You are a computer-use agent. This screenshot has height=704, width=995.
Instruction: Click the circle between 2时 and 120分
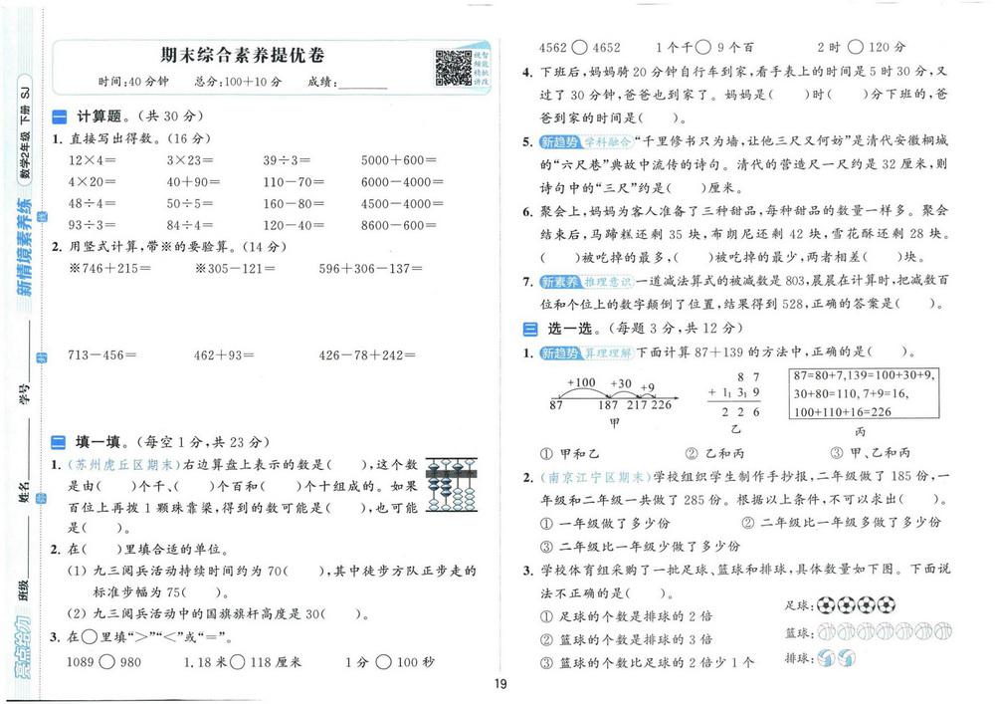click(x=856, y=47)
